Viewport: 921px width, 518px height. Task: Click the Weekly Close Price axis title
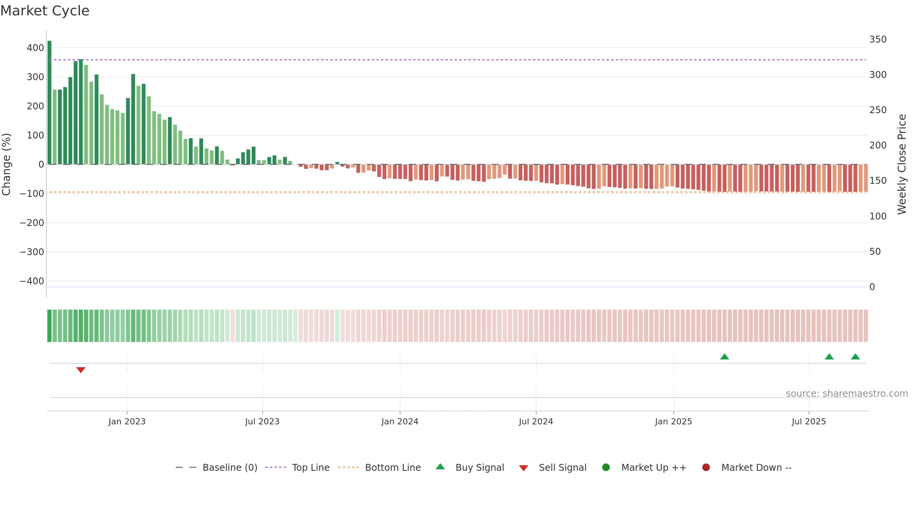click(902, 164)
